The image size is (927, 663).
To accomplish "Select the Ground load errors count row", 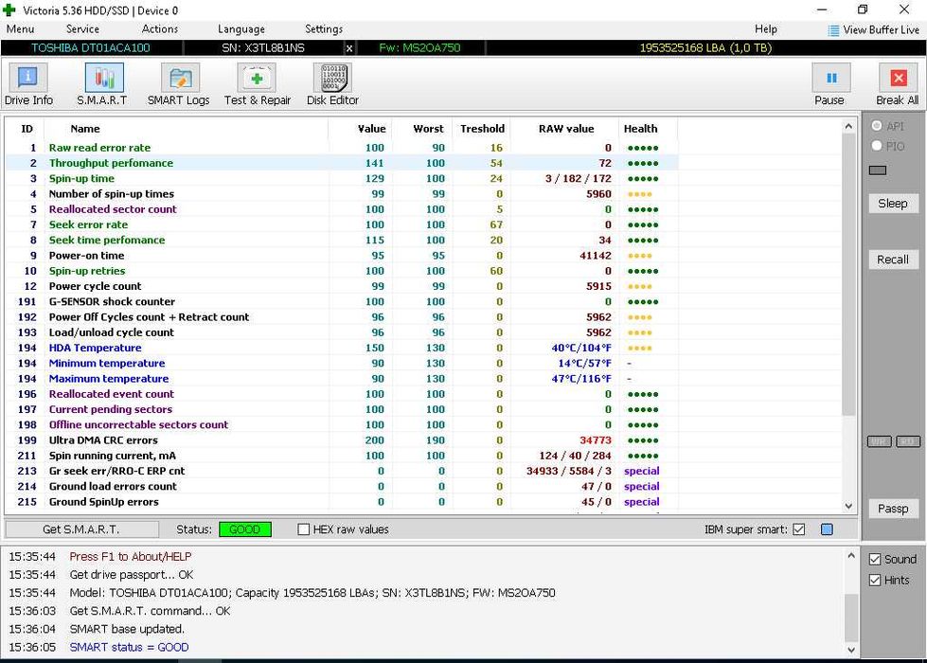I will (x=342, y=486).
